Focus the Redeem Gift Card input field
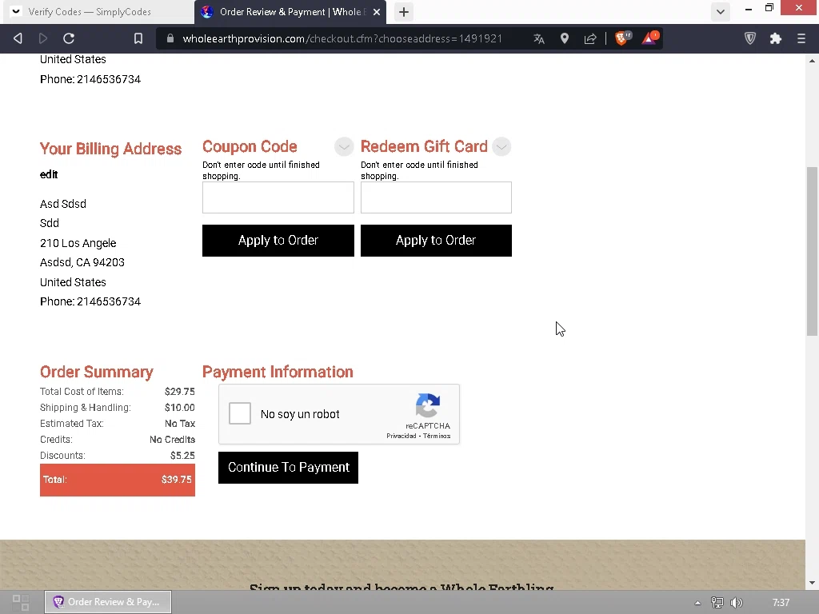The height and width of the screenshot is (614, 819). pyautogui.click(x=436, y=197)
